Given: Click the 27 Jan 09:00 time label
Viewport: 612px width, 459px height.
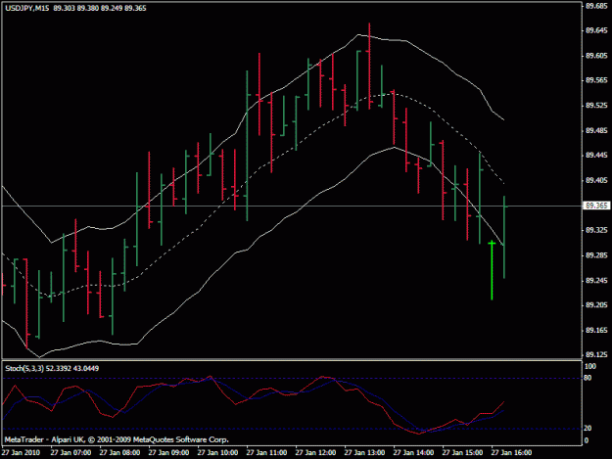Looking at the screenshot, I should click(x=168, y=453).
